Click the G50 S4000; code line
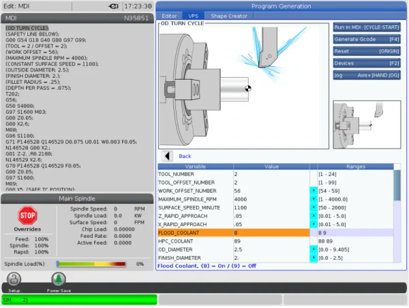 [x=20, y=106]
